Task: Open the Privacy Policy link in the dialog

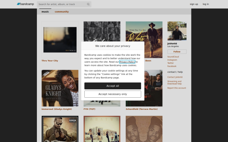Action: (x=127, y=62)
